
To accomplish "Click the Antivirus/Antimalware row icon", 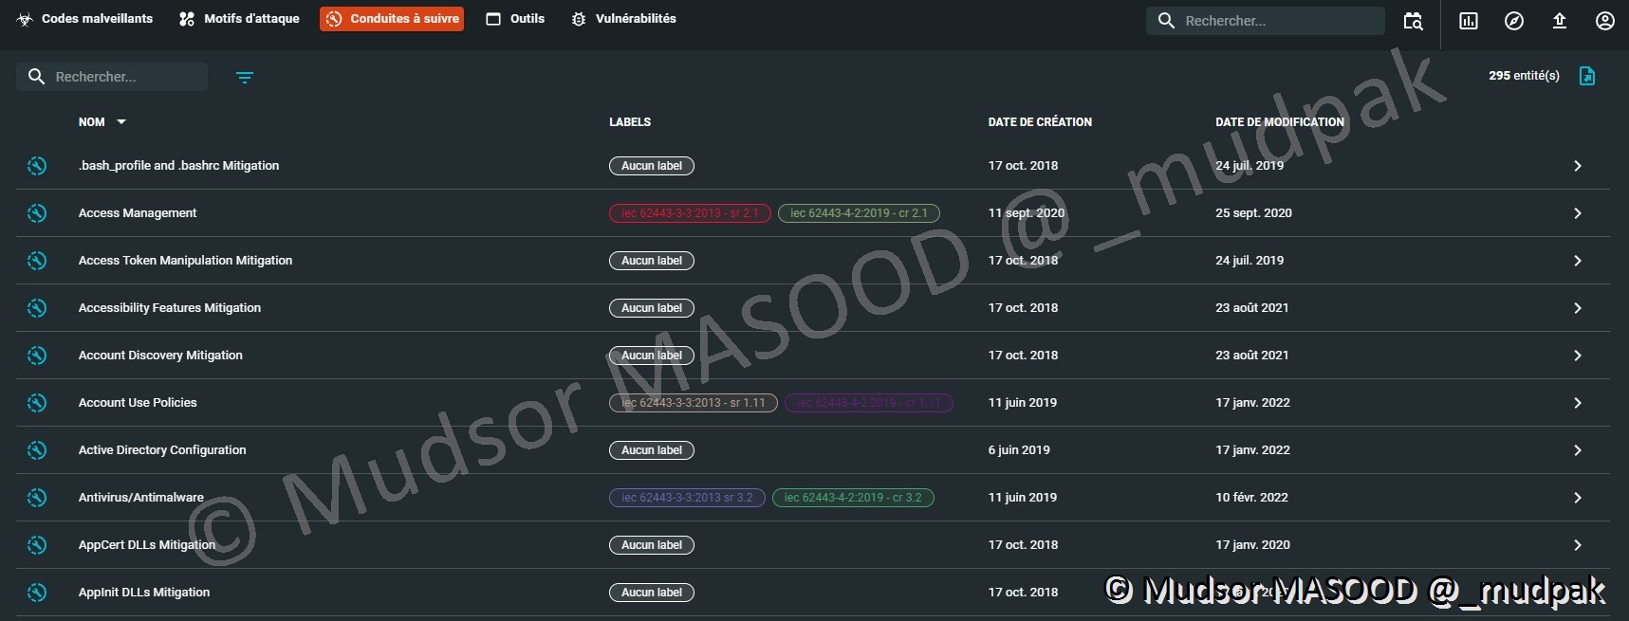I will [x=37, y=498].
